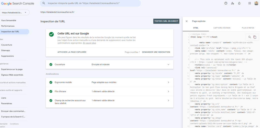
Task: Expand the Couverture section
Action: coord(168,65)
